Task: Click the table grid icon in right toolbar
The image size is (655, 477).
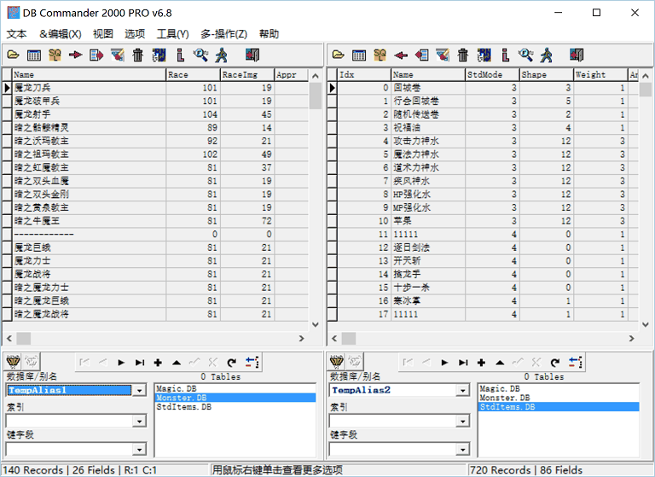Action: click(x=359, y=55)
